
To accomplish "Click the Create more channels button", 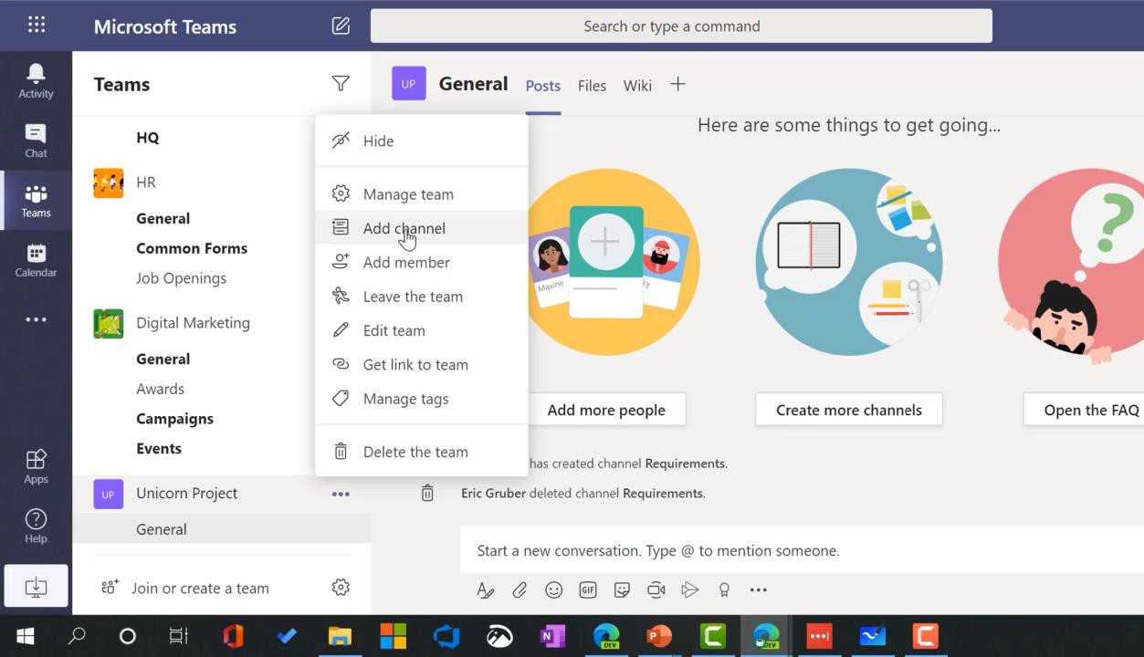I will (849, 410).
